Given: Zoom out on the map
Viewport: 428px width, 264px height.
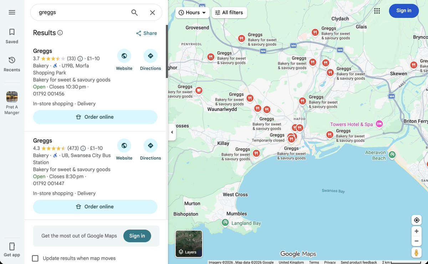Looking at the screenshot, I should [416, 241].
